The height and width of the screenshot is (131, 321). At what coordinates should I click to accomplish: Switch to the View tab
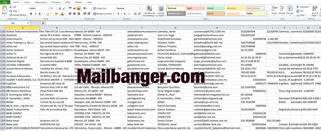(x=89, y=2)
